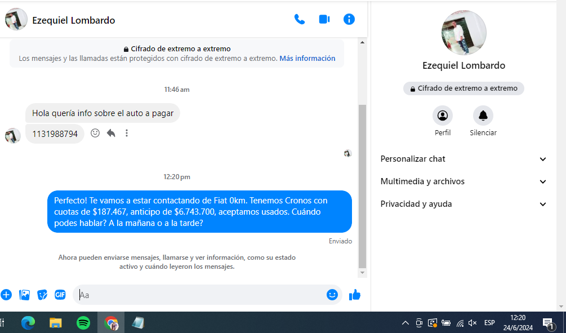Open the GIF picker
The width and height of the screenshot is (566, 333).
(60, 295)
